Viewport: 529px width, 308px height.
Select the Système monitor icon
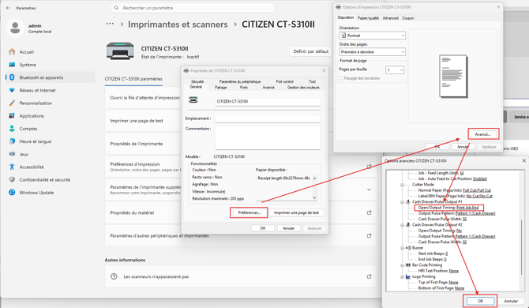click(x=12, y=65)
